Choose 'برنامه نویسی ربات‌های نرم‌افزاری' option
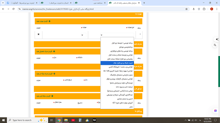The height and width of the screenshot is (123, 220). click(117, 51)
